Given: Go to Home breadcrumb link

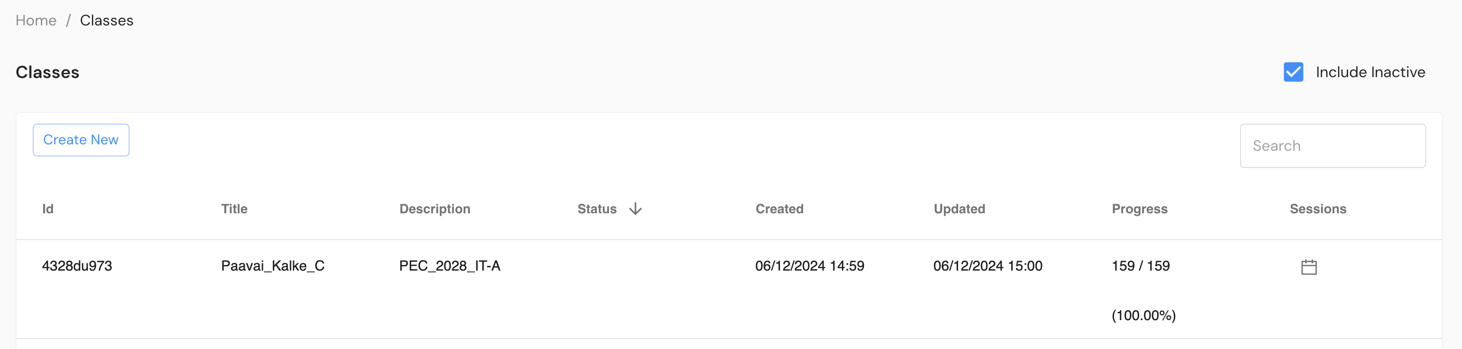Looking at the screenshot, I should pos(36,20).
